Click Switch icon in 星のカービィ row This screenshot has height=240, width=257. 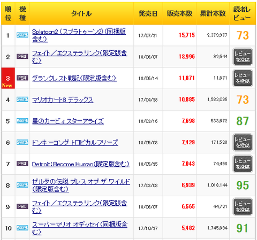(22, 121)
